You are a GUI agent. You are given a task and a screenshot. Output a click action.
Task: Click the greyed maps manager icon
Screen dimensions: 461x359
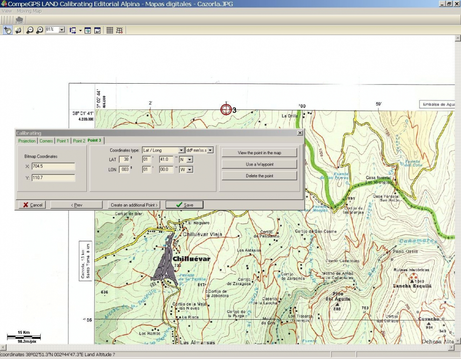pyautogui.click(x=20, y=20)
